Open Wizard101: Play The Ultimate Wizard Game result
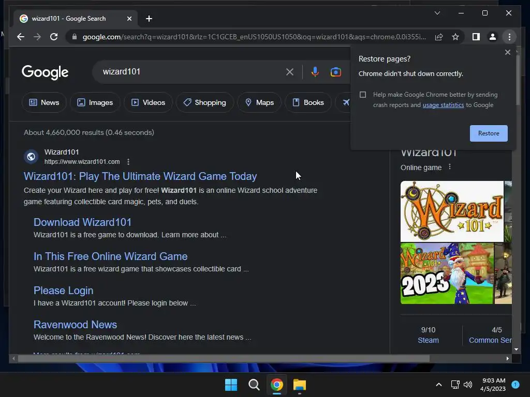This screenshot has height=397, width=530. point(140,176)
